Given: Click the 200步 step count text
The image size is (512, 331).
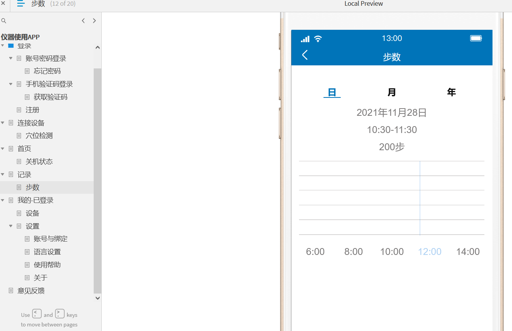Looking at the screenshot, I should (392, 147).
